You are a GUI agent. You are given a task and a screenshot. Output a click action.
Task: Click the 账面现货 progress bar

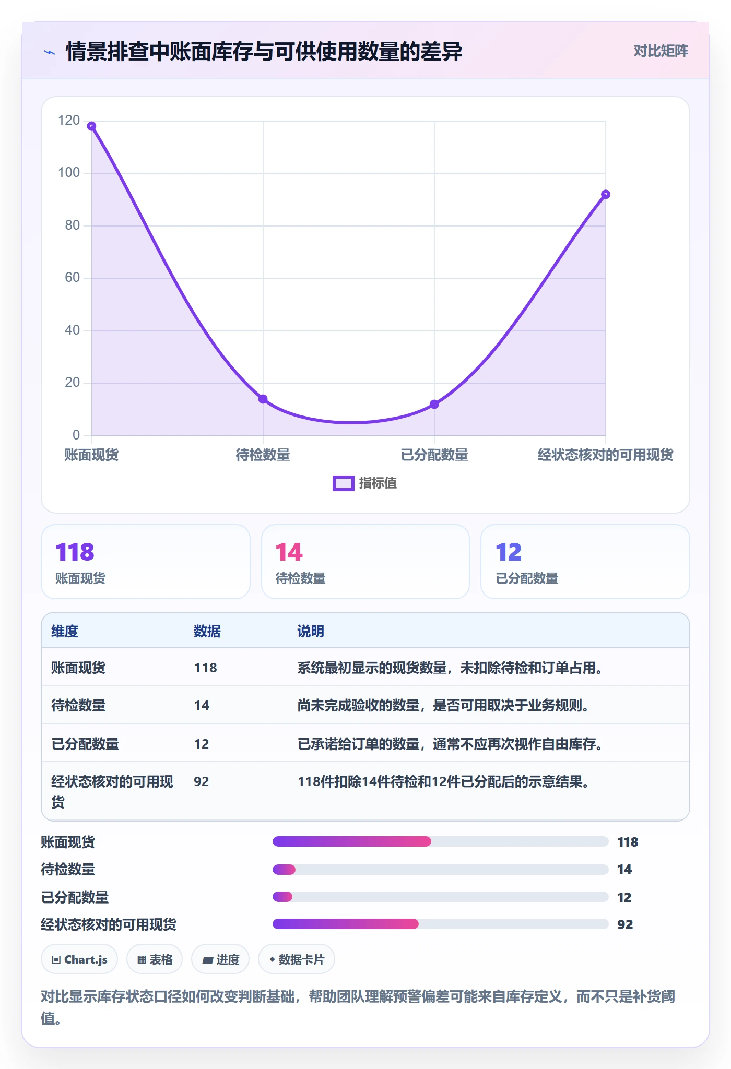tap(440, 841)
